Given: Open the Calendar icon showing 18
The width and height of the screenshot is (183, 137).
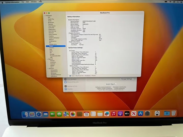Looking at the screenshot, I should pyautogui.click(x=86, y=114).
